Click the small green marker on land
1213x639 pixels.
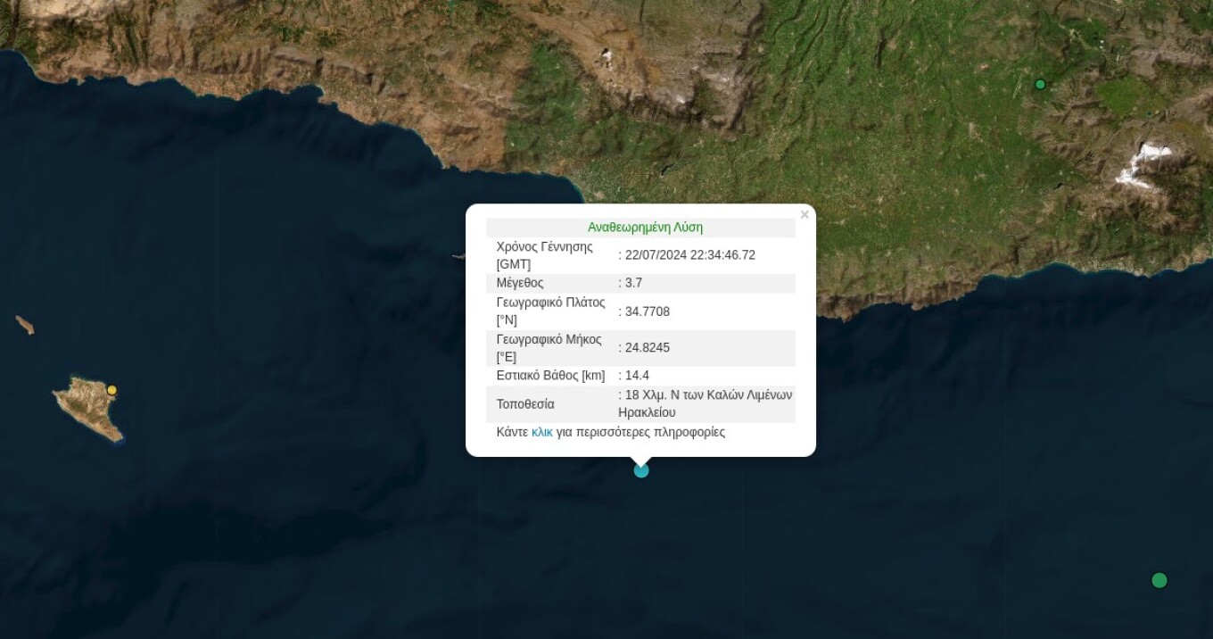1040,85
